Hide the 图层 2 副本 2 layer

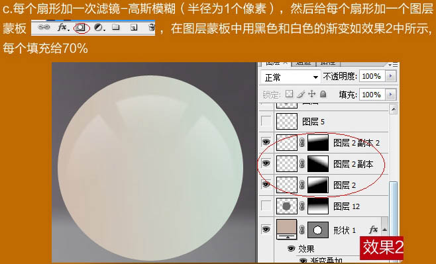coord(266,142)
